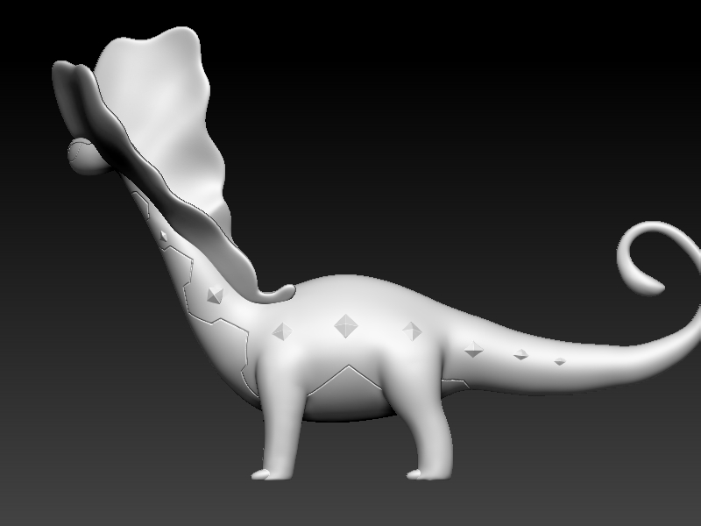701x526 pixels.
Task: Select the largest diamond stud on the back
Action: (346, 325)
